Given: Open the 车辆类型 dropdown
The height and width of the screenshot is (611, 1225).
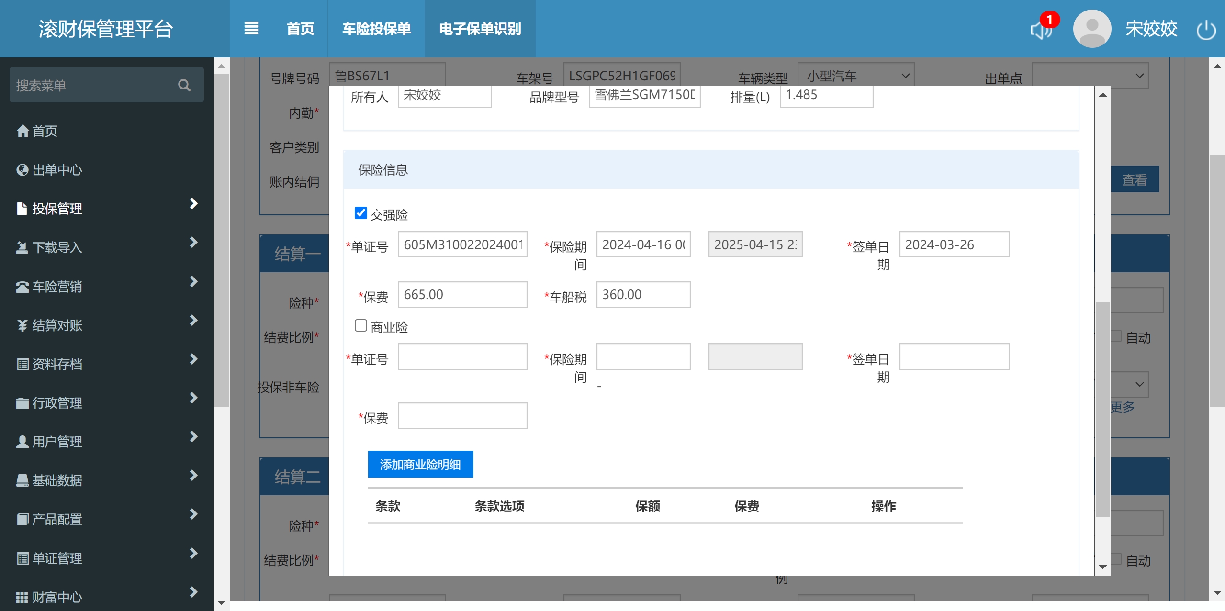Looking at the screenshot, I should click(x=856, y=76).
